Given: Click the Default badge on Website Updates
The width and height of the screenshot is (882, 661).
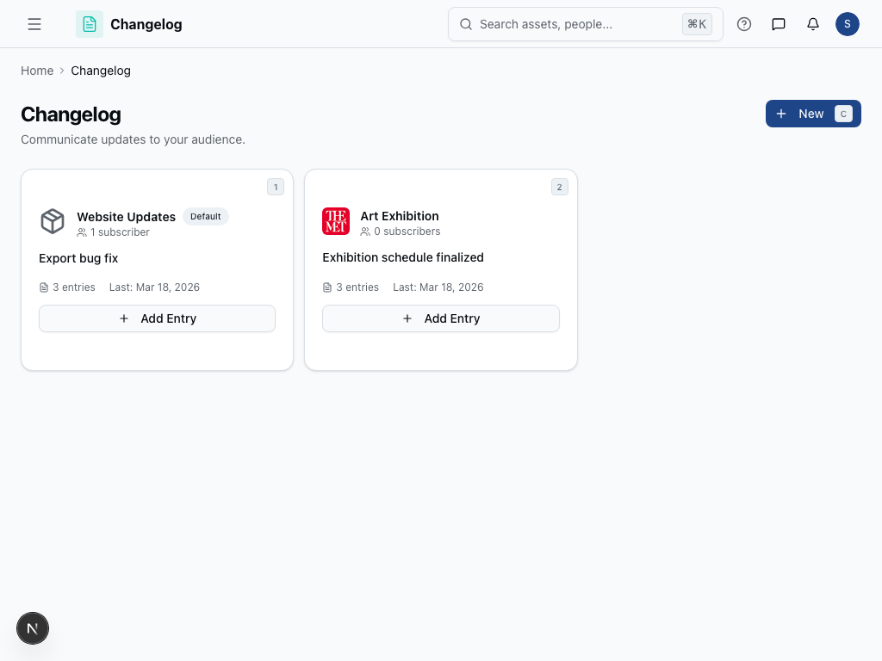Looking at the screenshot, I should click(x=206, y=217).
